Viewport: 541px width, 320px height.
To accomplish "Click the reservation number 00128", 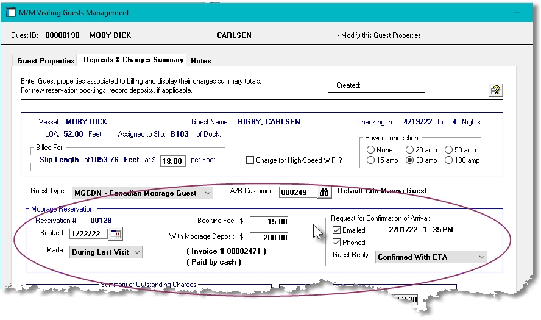I will tap(101, 221).
